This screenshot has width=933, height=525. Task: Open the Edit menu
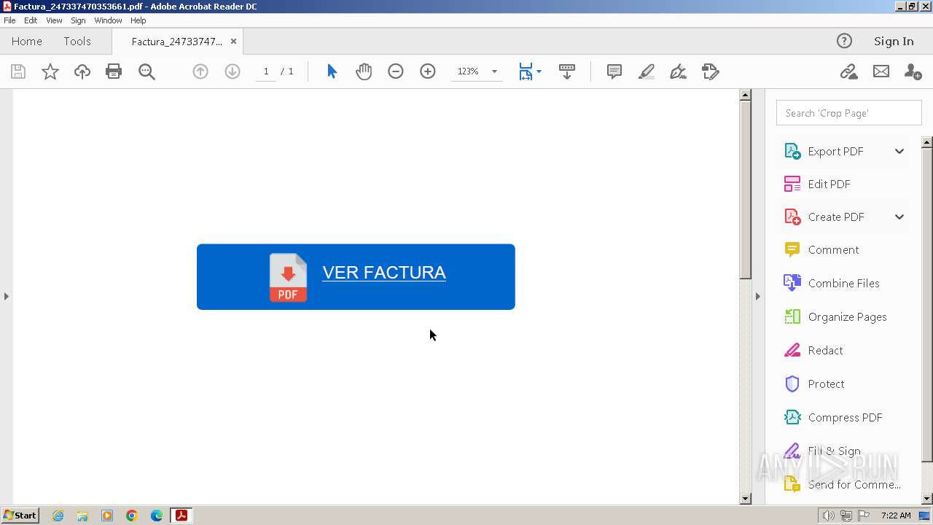tap(31, 20)
